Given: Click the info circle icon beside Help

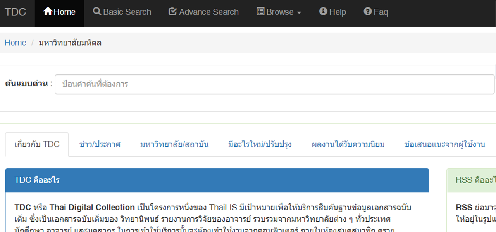Looking at the screenshot, I should pos(323,12).
